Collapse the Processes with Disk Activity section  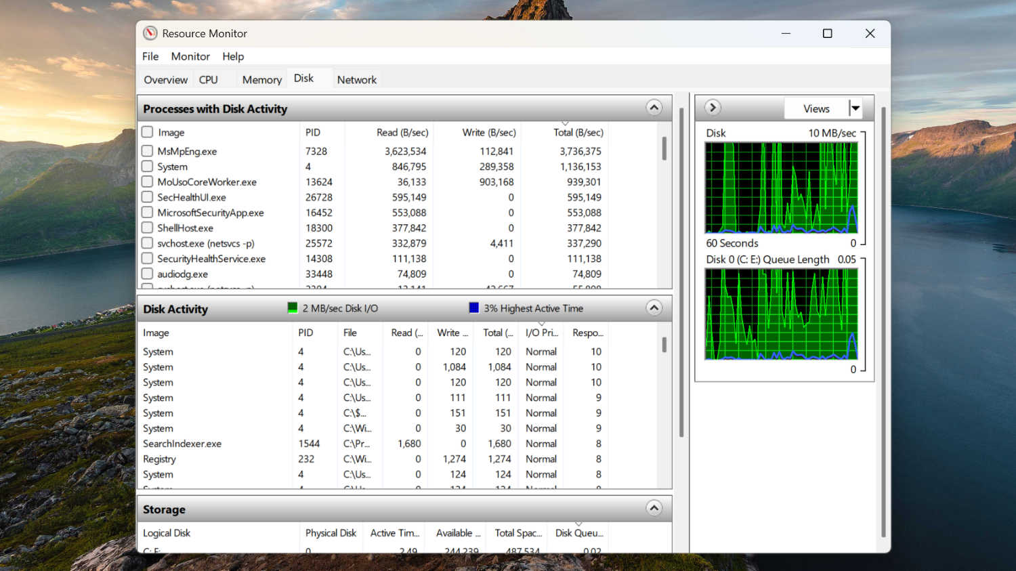point(654,108)
